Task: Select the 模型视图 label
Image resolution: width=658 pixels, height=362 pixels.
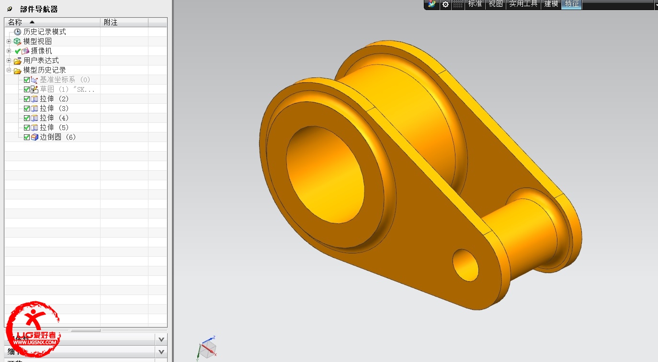Action: pyautogui.click(x=37, y=42)
